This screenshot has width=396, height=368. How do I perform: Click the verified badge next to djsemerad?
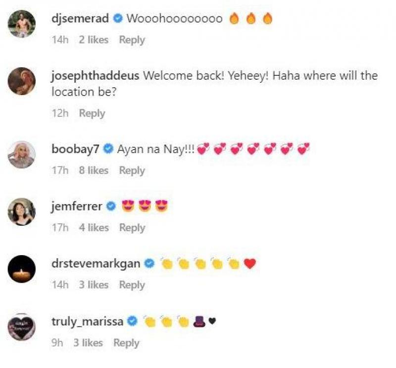[118, 18]
